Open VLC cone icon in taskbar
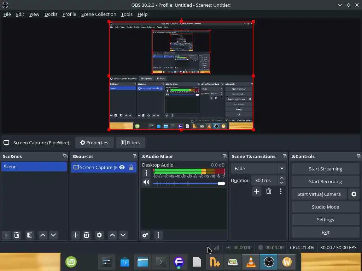 point(251,262)
